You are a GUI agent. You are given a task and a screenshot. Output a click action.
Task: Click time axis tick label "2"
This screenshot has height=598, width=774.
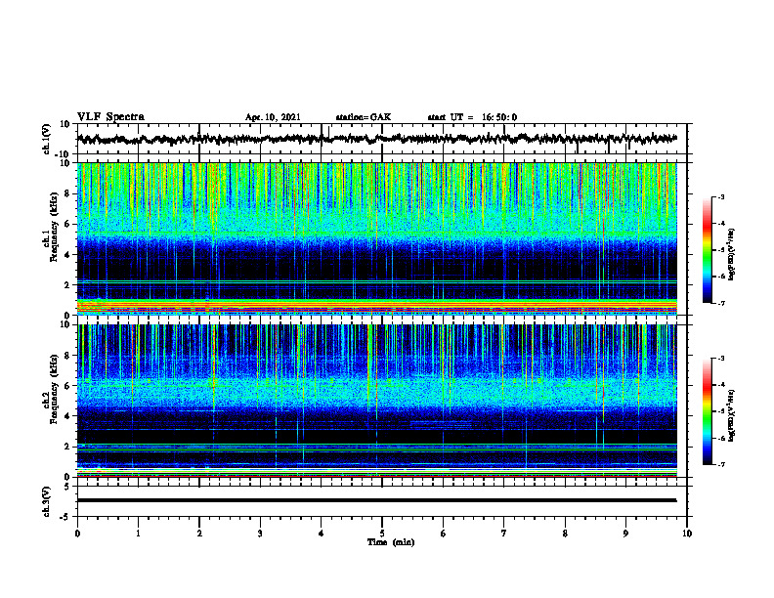[199, 534]
